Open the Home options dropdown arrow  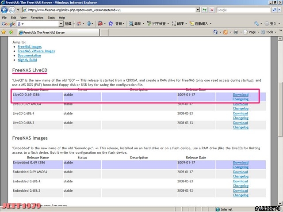[x=220, y=32]
